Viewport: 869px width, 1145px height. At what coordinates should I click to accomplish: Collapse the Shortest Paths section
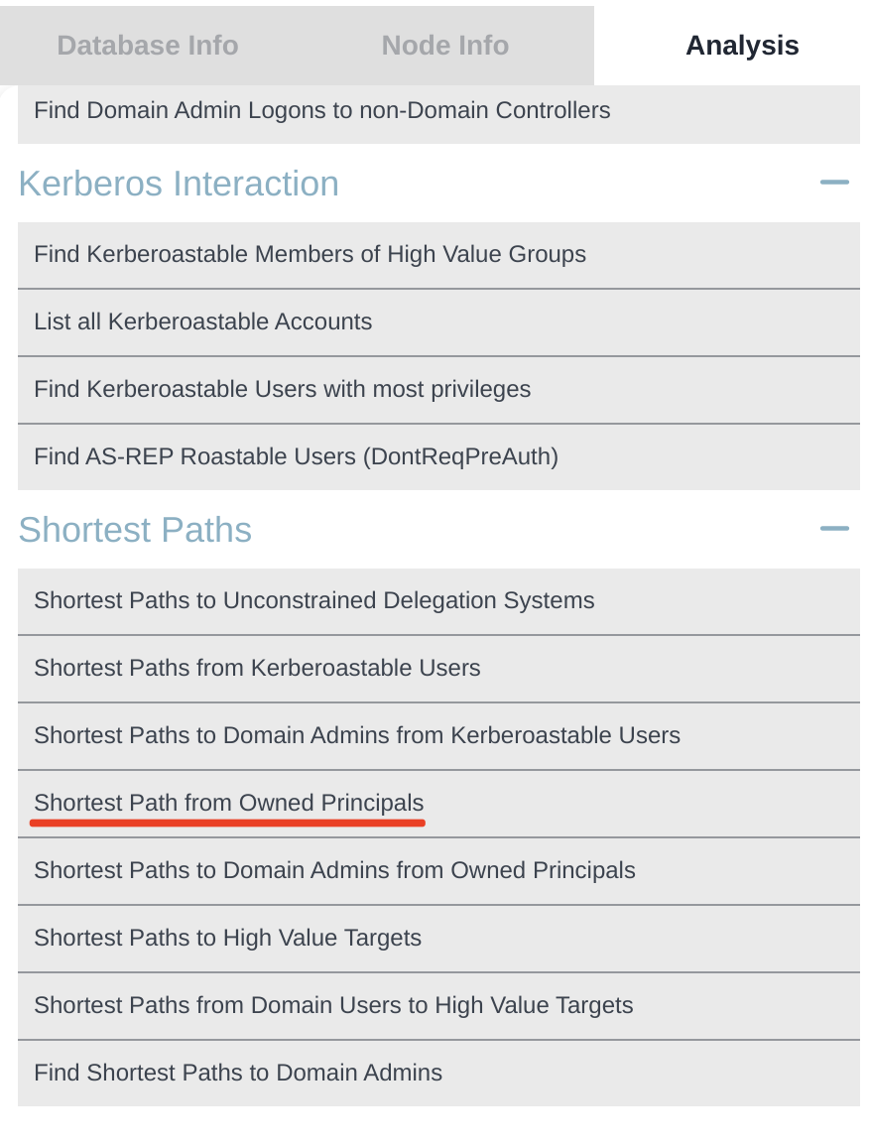click(x=834, y=529)
